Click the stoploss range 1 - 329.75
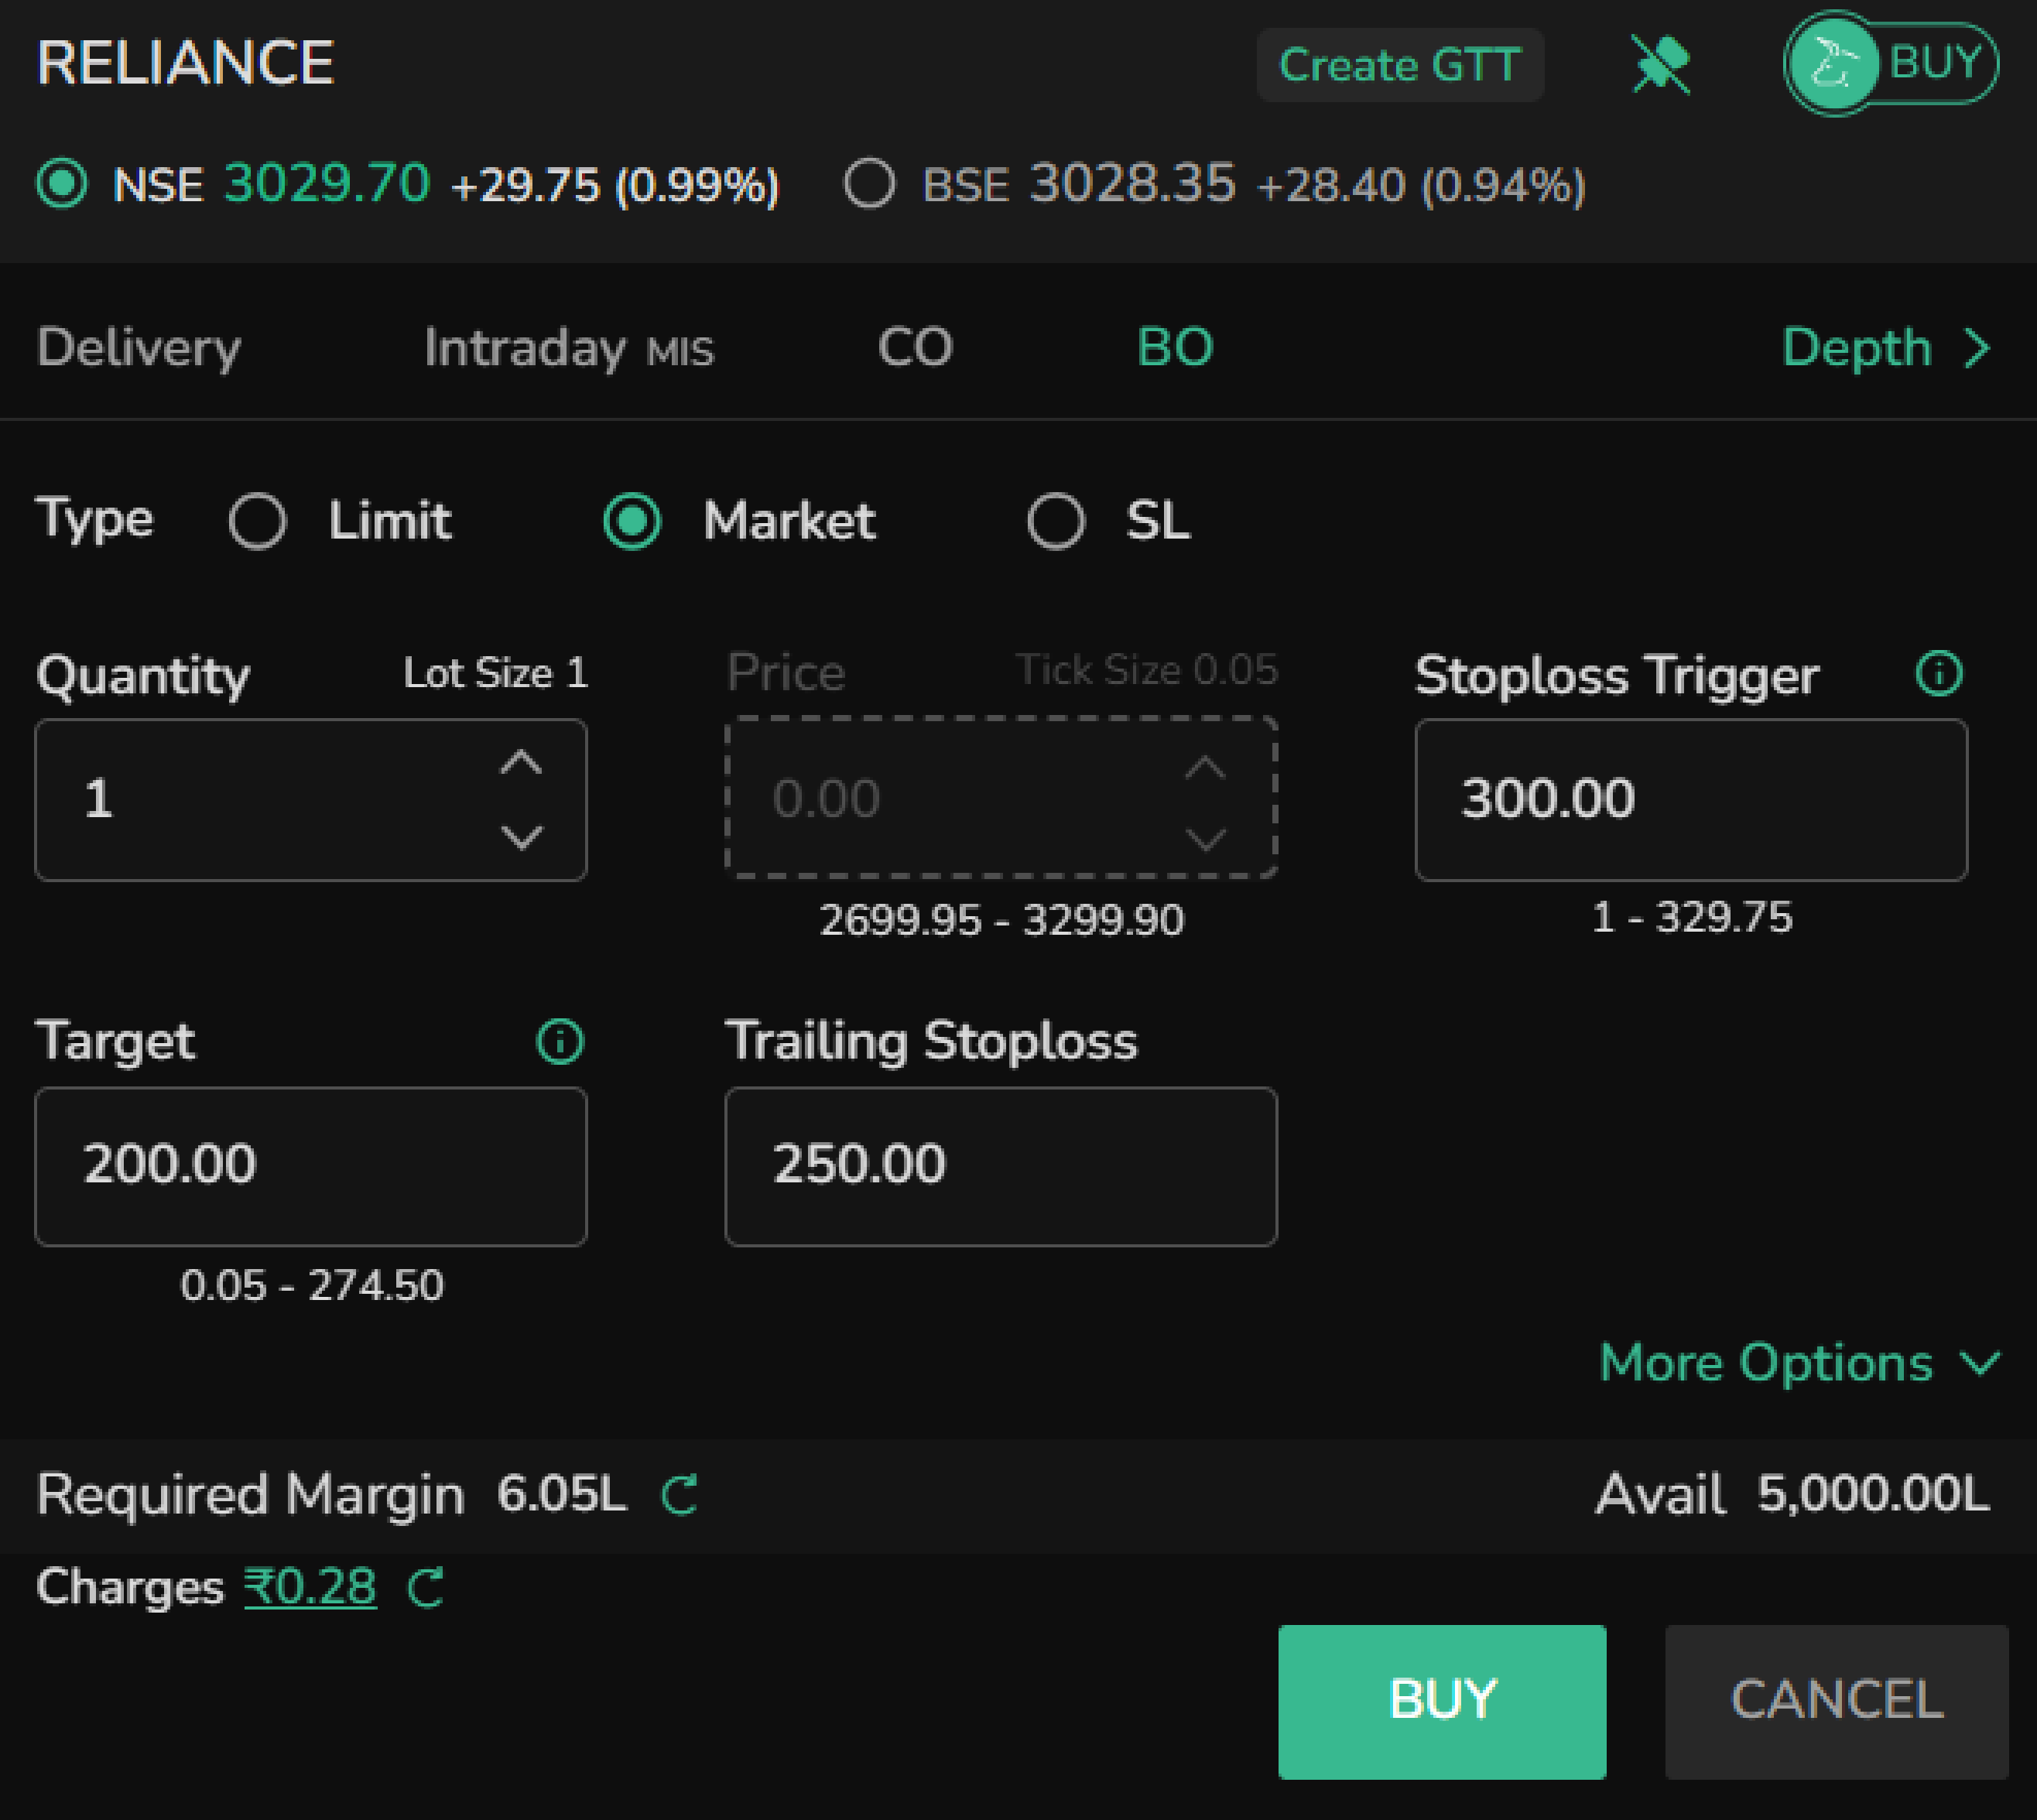Viewport: 2037px width, 1820px height. pos(1692,917)
